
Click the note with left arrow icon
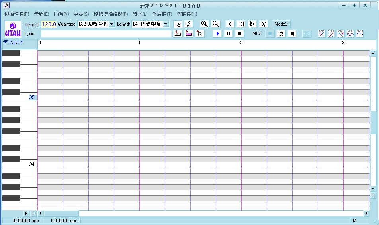pos(252,24)
